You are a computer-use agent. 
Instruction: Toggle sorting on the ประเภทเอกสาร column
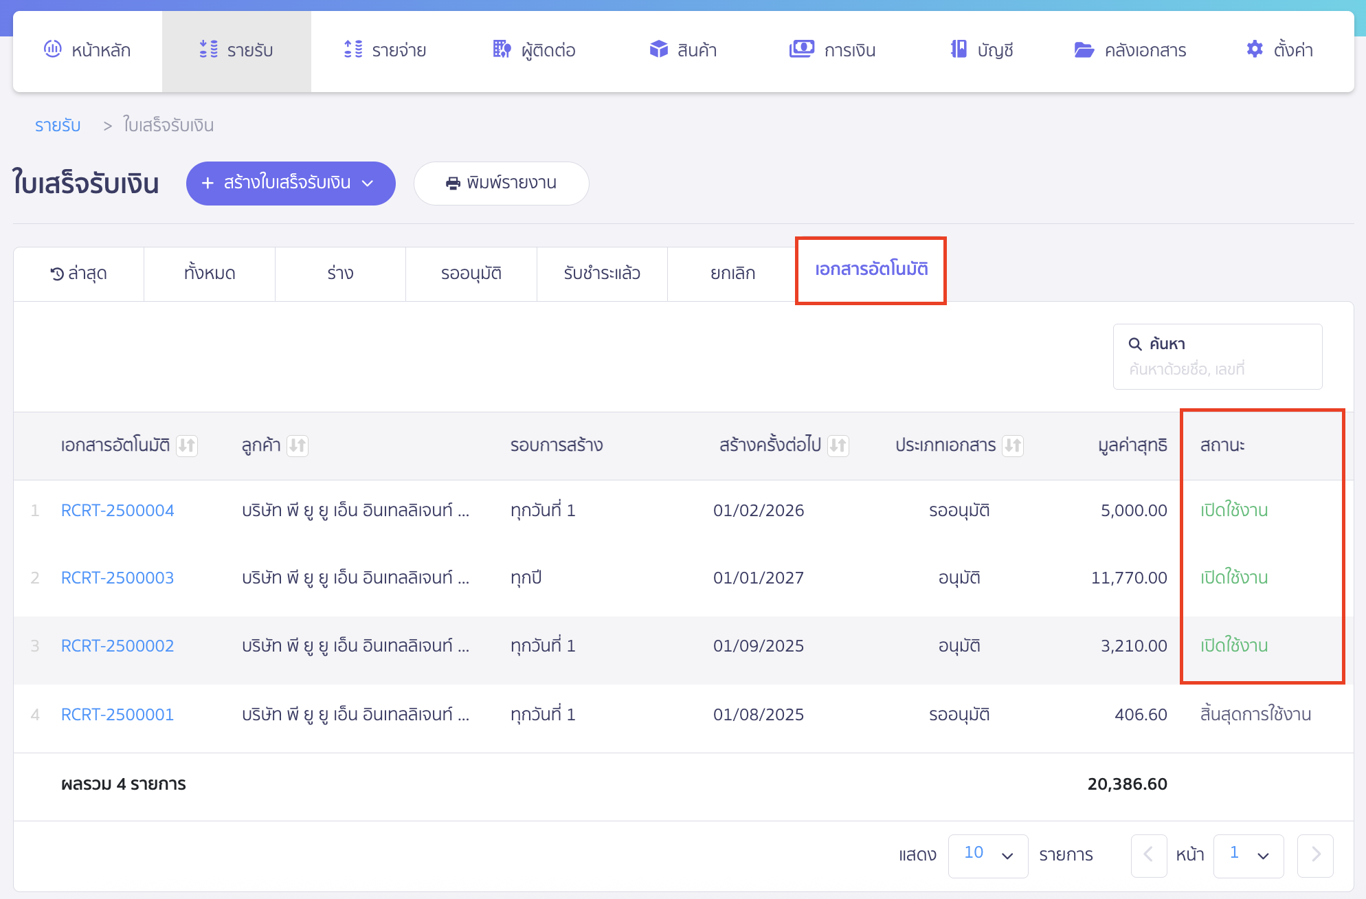coord(1011,445)
